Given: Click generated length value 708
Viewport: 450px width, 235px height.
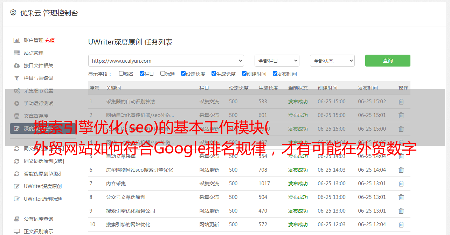Looking at the screenshot, I should pos(263,170).
